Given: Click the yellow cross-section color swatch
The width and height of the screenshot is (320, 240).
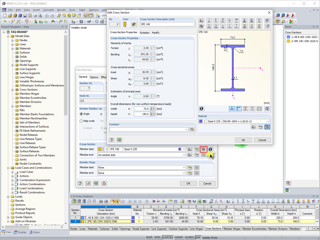Looking at the screenshot, I should click(x=125, y=24).
